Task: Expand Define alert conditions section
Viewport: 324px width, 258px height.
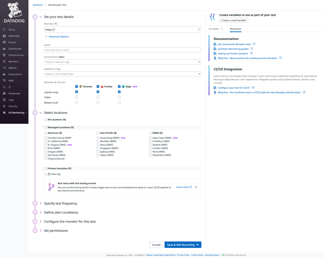Action: [41, 212]
